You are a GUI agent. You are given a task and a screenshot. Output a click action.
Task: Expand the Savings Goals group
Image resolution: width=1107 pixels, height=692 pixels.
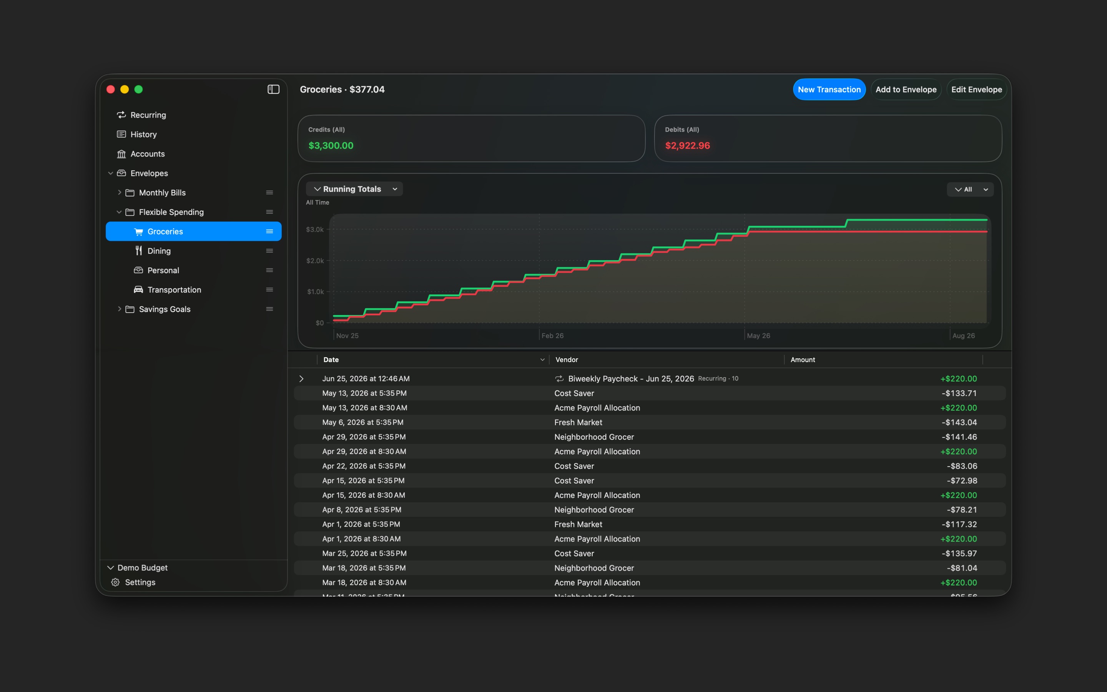(120, 309)
